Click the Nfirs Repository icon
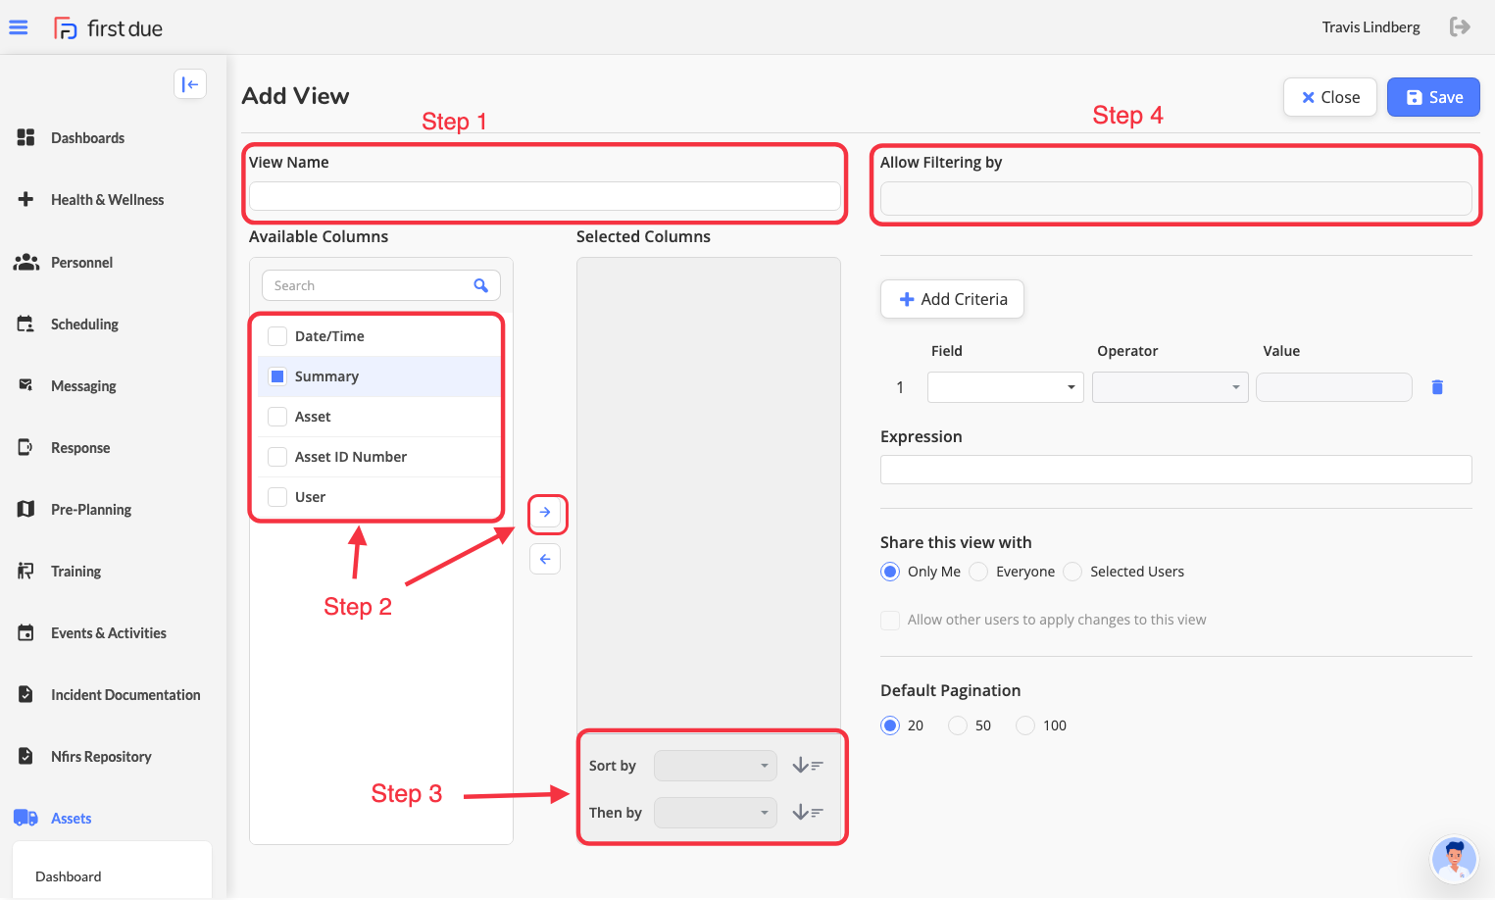Screen dimensions: 1495x900 tap(26, 756)
